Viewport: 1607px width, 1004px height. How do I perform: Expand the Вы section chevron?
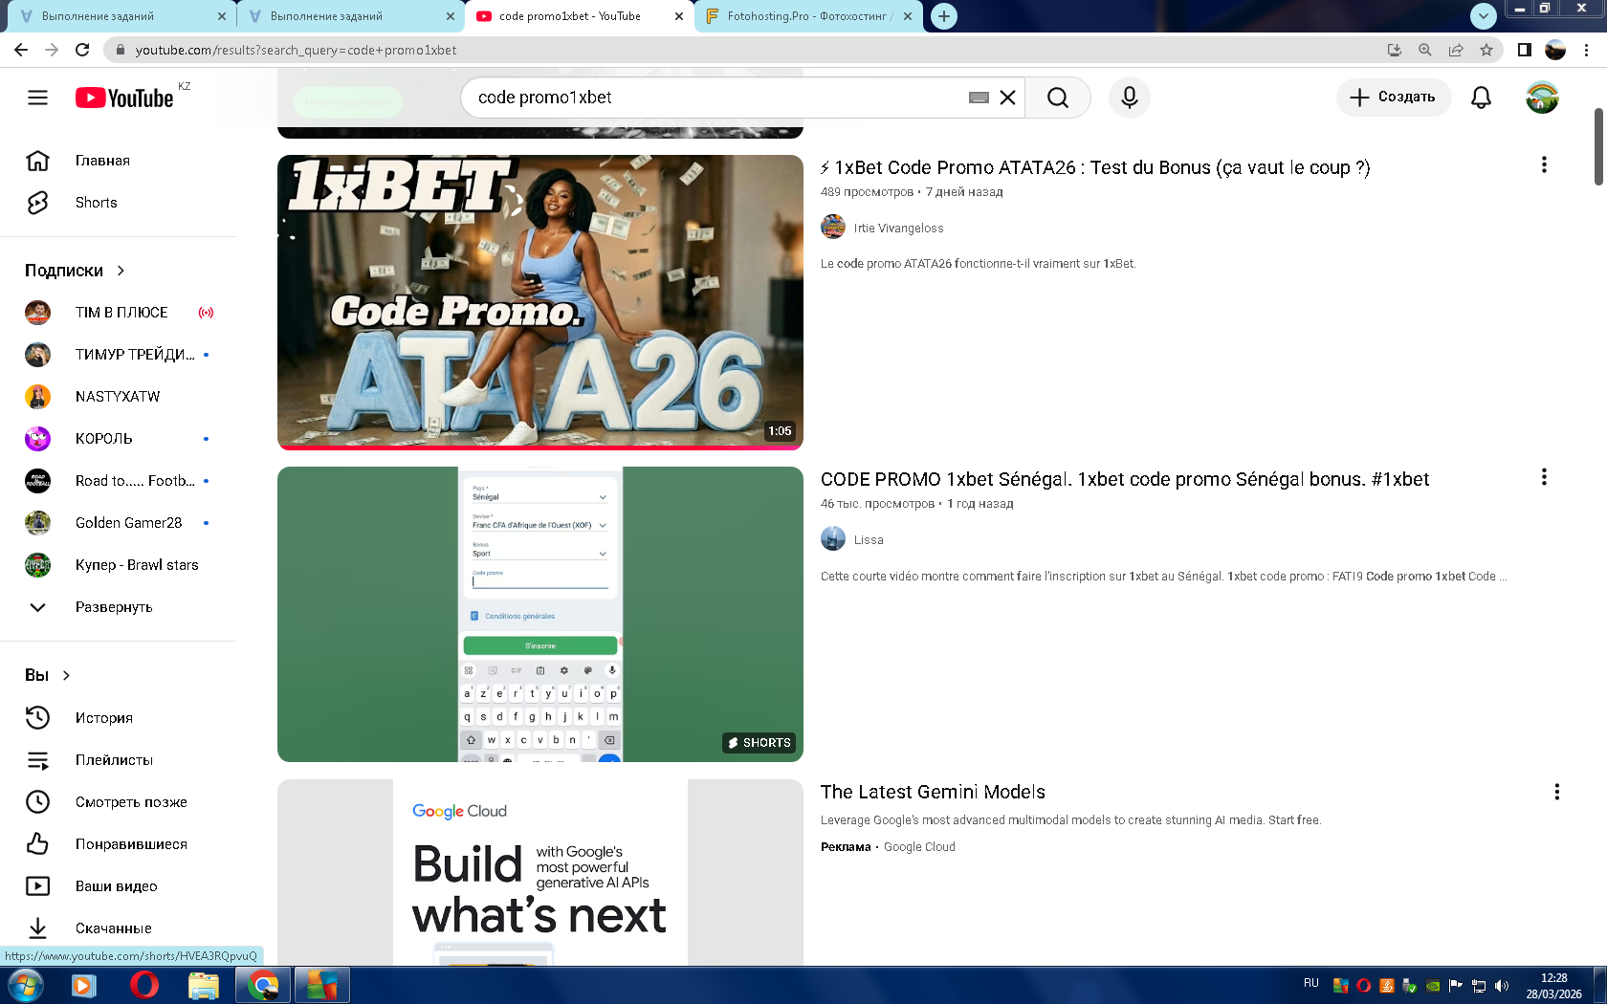66,675
